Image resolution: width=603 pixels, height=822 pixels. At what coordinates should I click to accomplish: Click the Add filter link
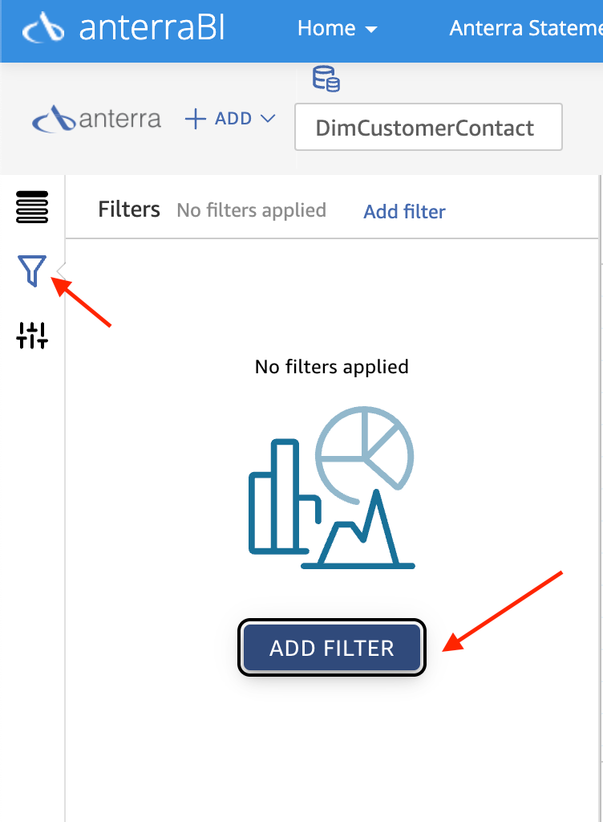pos(405,212)
